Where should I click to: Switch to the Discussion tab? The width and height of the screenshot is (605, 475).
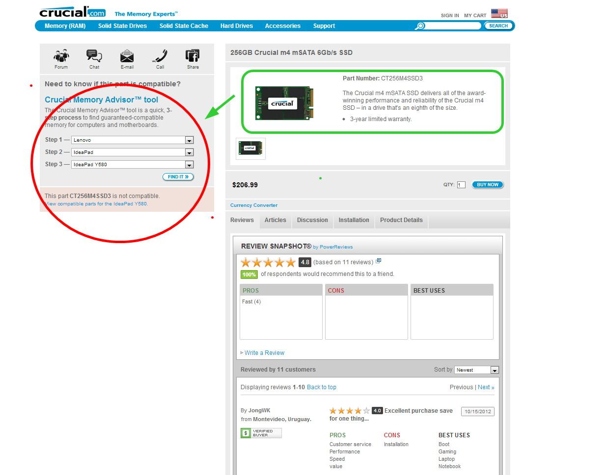coord(312,220)
